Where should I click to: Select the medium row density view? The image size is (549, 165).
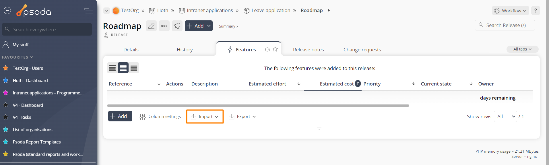[123, 68]
